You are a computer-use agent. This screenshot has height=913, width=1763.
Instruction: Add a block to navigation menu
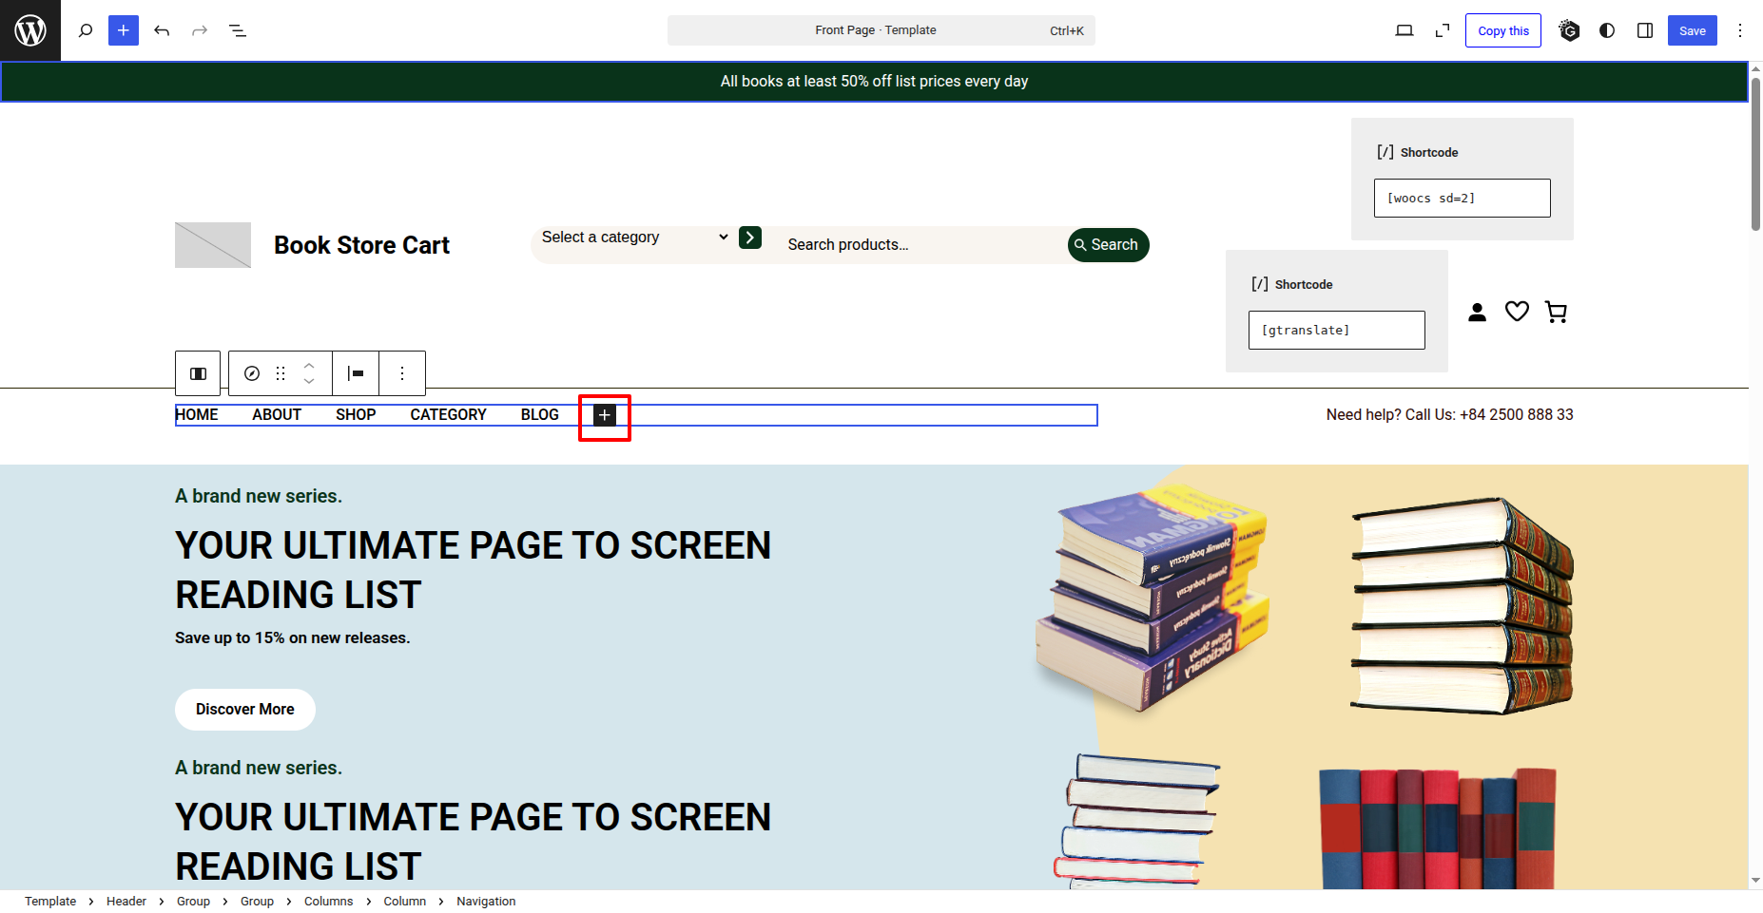pyautogui.click(x=605, y=415)
